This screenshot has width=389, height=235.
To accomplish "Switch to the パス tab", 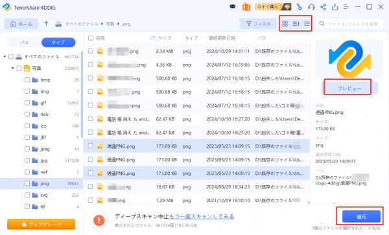I will tap(24, 42).
